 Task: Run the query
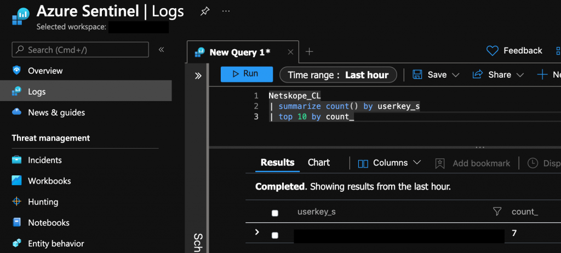[247, 74]
